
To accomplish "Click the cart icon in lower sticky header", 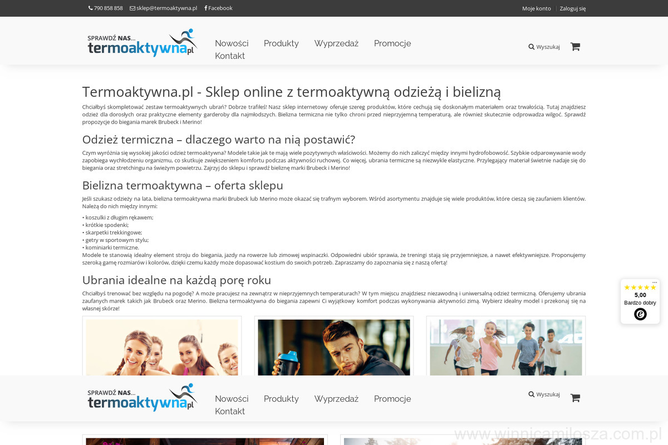I will (575, 398).
